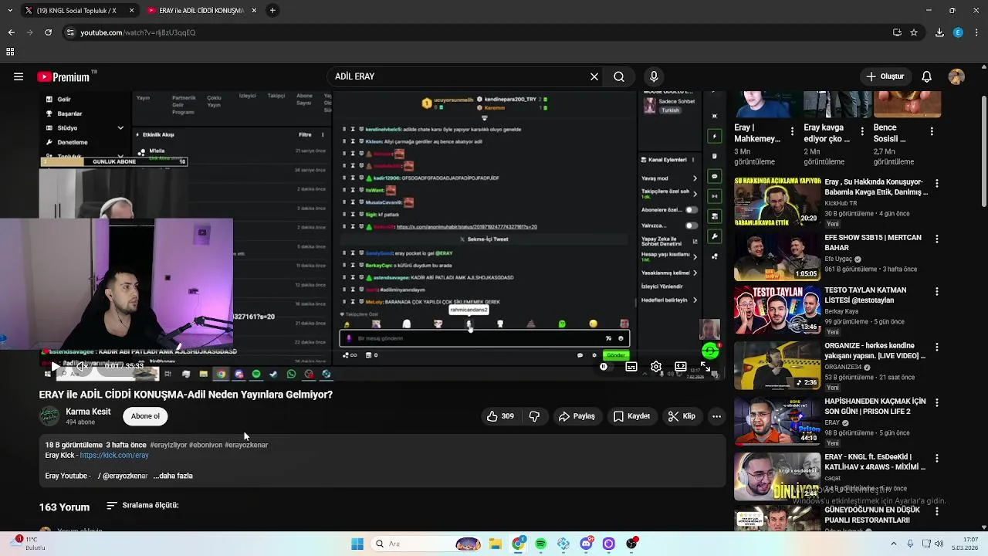
Task: Open Spotify from the taskbar
Action: 541,544
